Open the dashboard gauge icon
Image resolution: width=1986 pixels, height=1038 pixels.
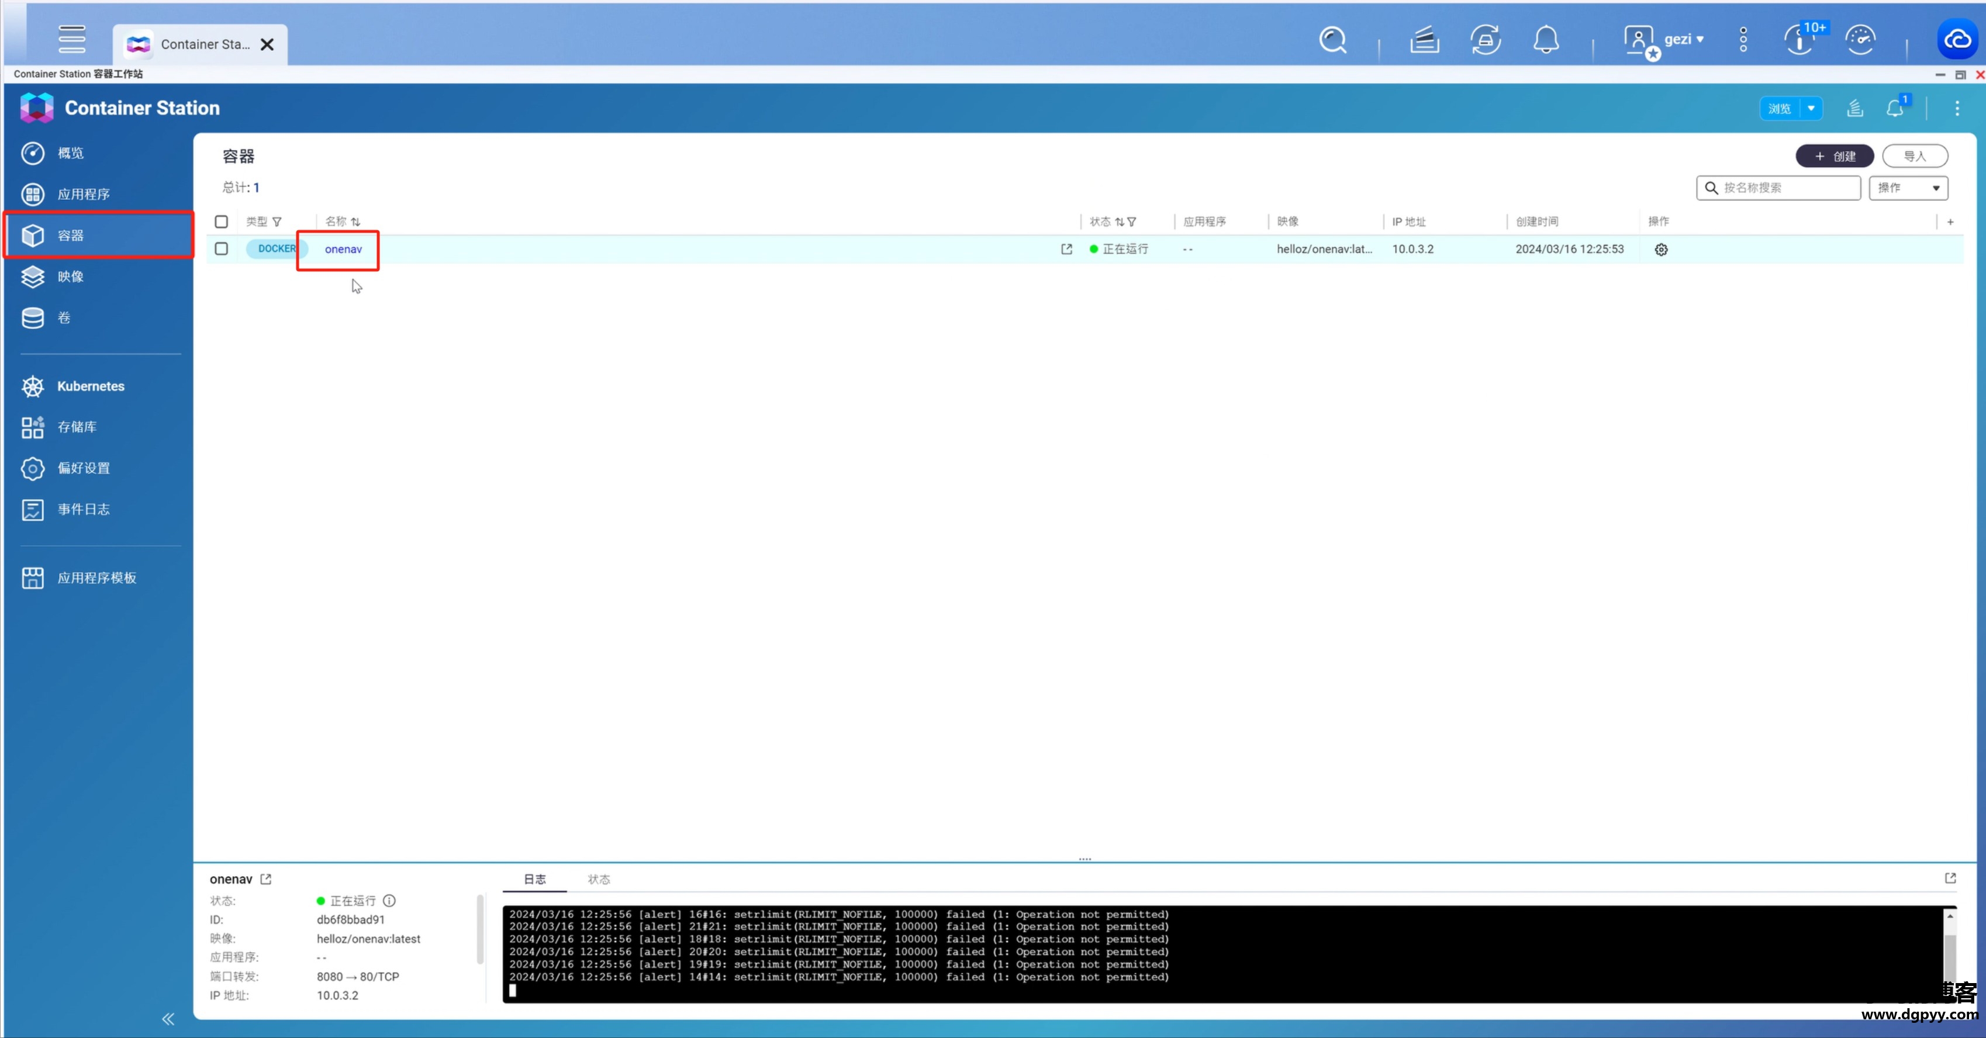click(x=1860, y=39)
